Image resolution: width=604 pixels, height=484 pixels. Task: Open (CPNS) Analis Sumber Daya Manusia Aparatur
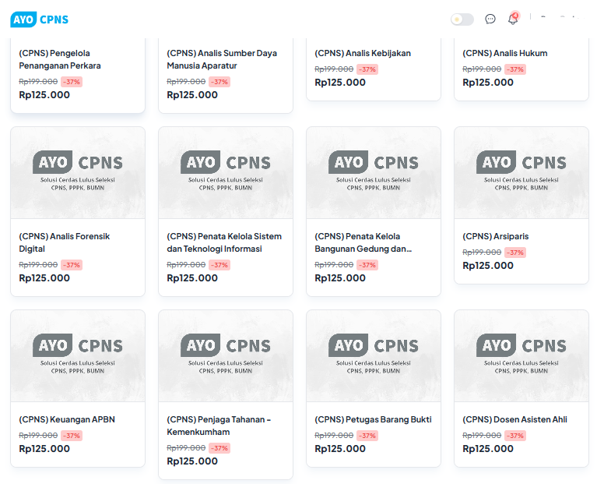point(222,59)
